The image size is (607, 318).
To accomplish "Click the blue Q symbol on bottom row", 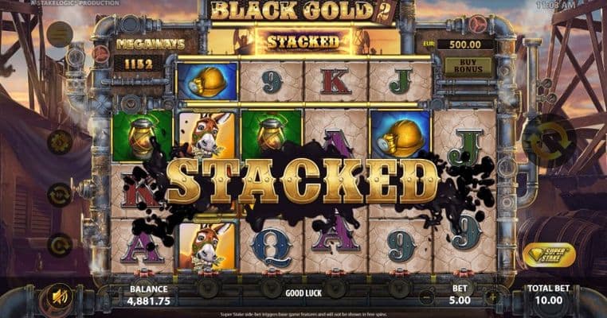I will coord(272,246).
